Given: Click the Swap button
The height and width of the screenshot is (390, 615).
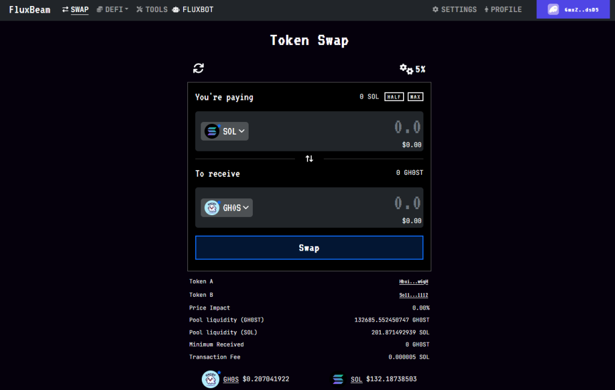Looking at the screenshot, I should tap(309, 248).
